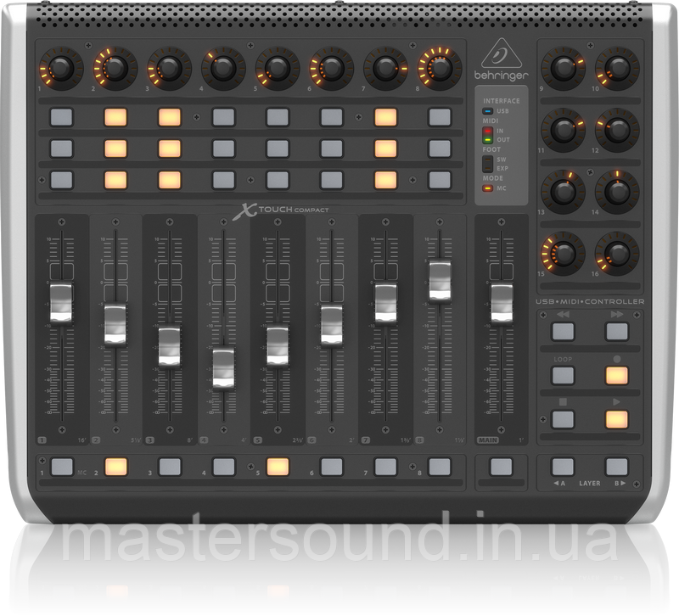Click the red MIDI IN LED
This screenshot has width=679, height=616.
[x=488, y=131]
